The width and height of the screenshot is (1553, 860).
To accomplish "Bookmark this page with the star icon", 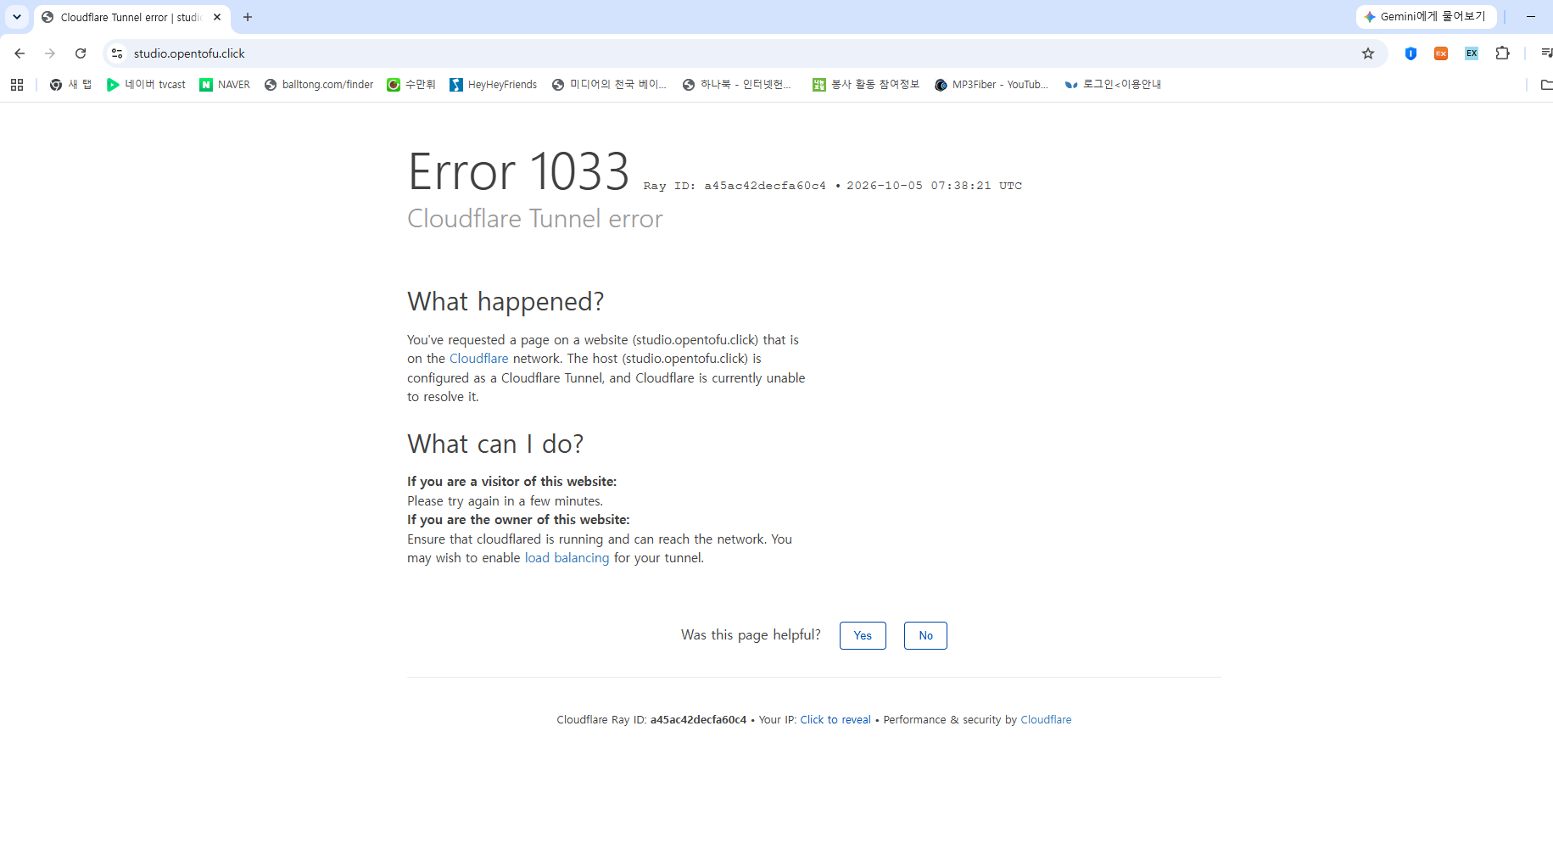I will click(x=1368, y=53).
